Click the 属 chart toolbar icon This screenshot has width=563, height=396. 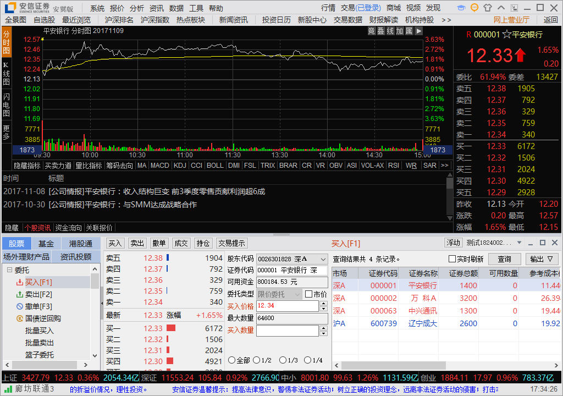click(409, 31)
